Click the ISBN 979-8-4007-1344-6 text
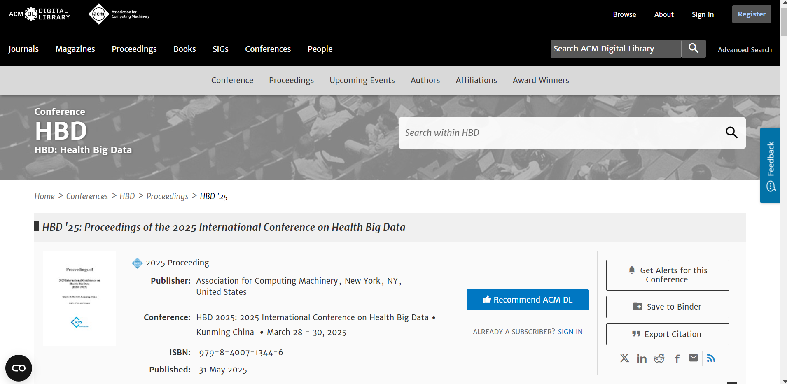Viewport: 787px width, 384px height. [x=241, y=352]
